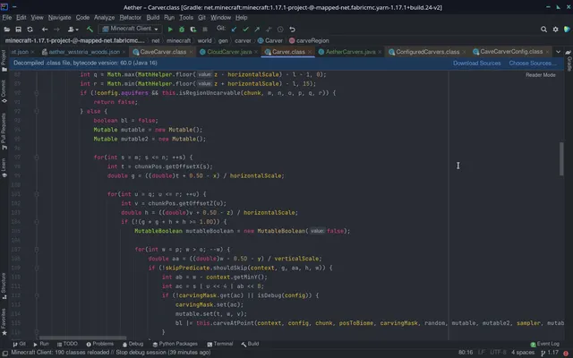This screenshot has height=358, width=573.
Task: Click Git Update Project blue arrow
Action: coord(234,30)
